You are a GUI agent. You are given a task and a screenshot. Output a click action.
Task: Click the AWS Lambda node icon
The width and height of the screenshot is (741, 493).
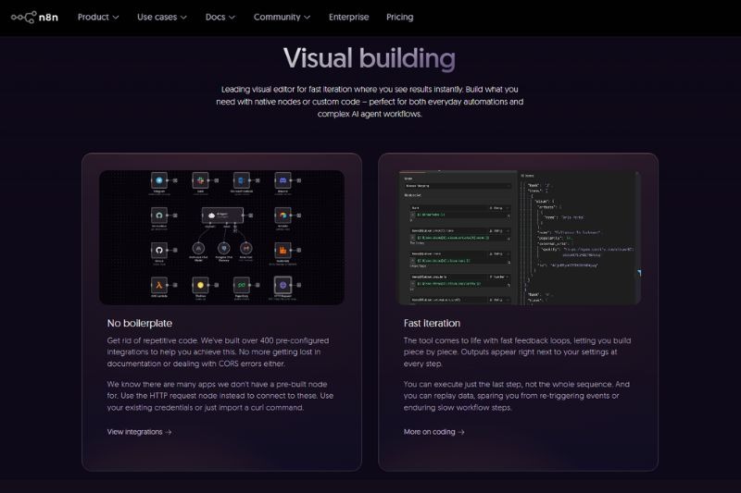160,283
